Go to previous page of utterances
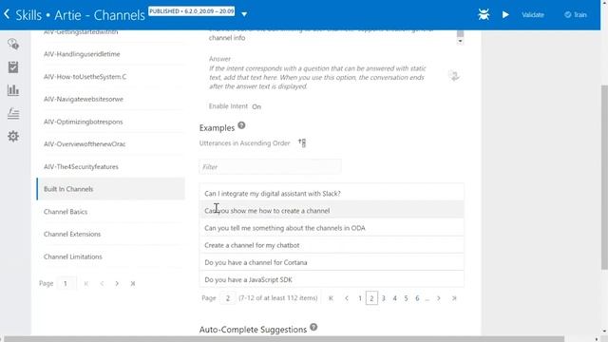Screen dimensions: 608x342 coord(346,298)
